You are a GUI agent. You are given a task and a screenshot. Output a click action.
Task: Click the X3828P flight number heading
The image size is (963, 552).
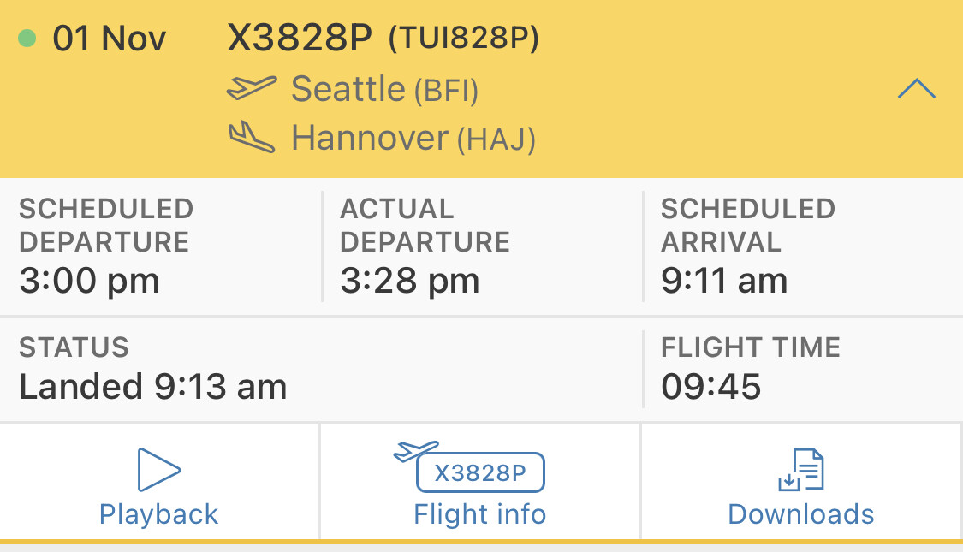(300, 38)
